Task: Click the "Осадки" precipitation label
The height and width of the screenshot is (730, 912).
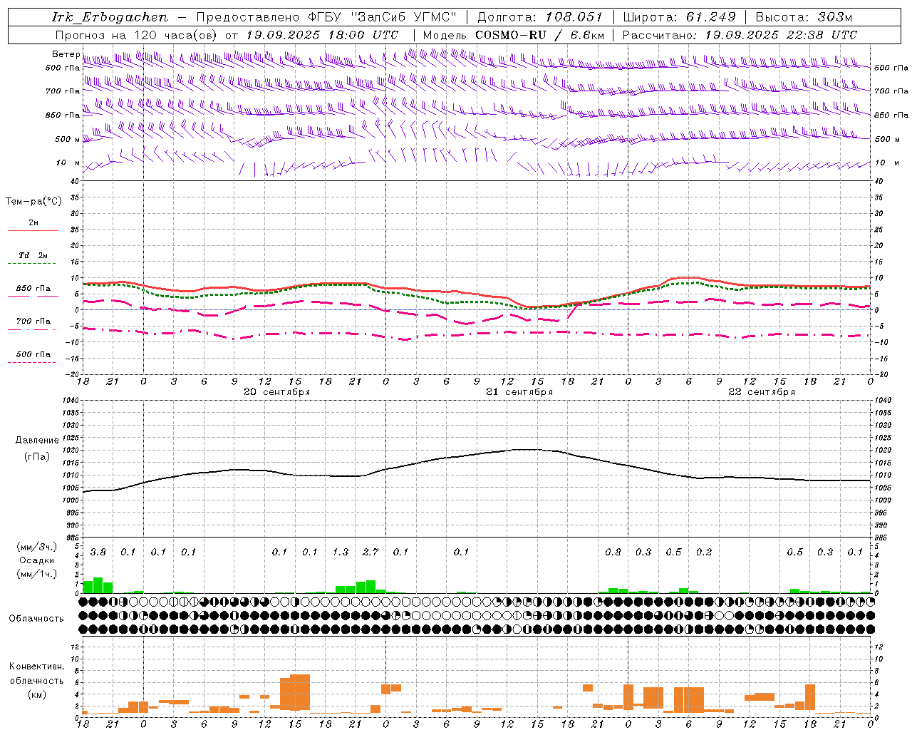Action: pos(37,560)
